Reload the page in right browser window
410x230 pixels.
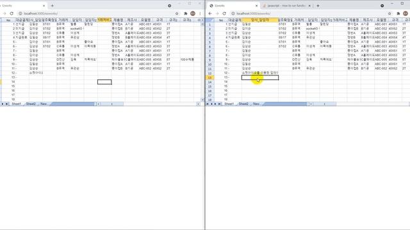pos(224,13)
